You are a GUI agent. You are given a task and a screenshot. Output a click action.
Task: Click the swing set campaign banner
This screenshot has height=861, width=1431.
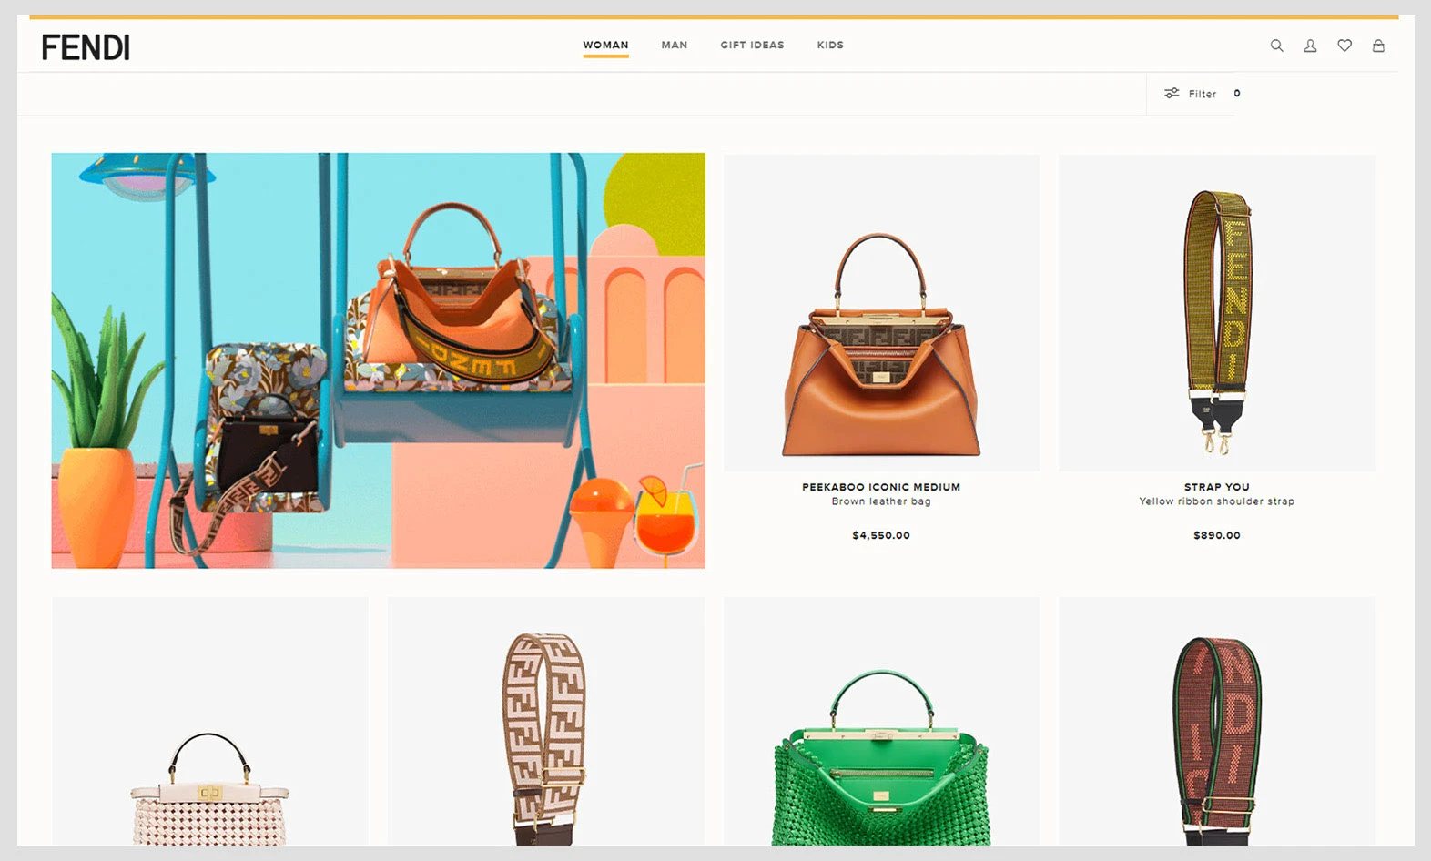(x=378, y=360)
